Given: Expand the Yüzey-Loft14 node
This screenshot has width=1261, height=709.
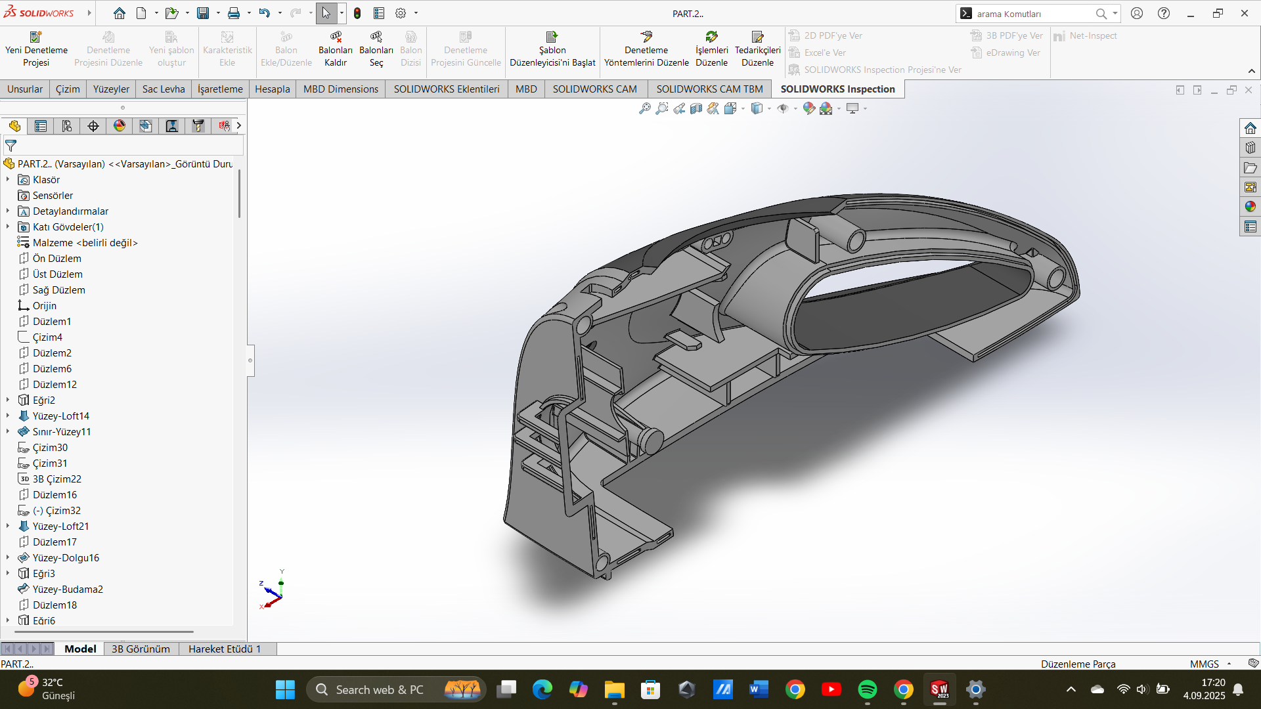Looking at the screenshot, I should click(8, 416).
